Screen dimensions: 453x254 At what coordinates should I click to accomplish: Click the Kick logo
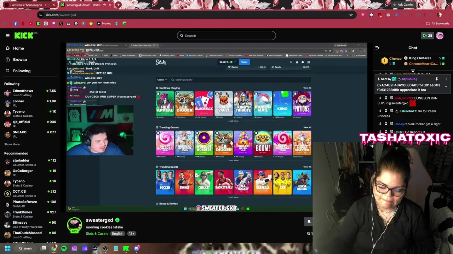tap(25, 35)
